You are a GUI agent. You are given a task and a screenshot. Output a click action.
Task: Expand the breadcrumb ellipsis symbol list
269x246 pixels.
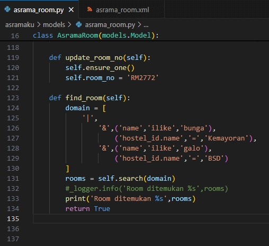click(146, 25)
